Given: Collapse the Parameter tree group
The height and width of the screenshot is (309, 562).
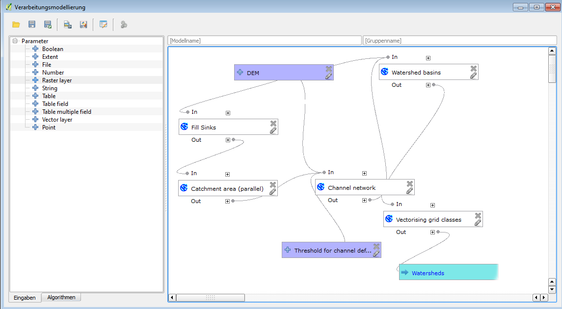Looking at the screenshot, I should [x=15, y=41].
